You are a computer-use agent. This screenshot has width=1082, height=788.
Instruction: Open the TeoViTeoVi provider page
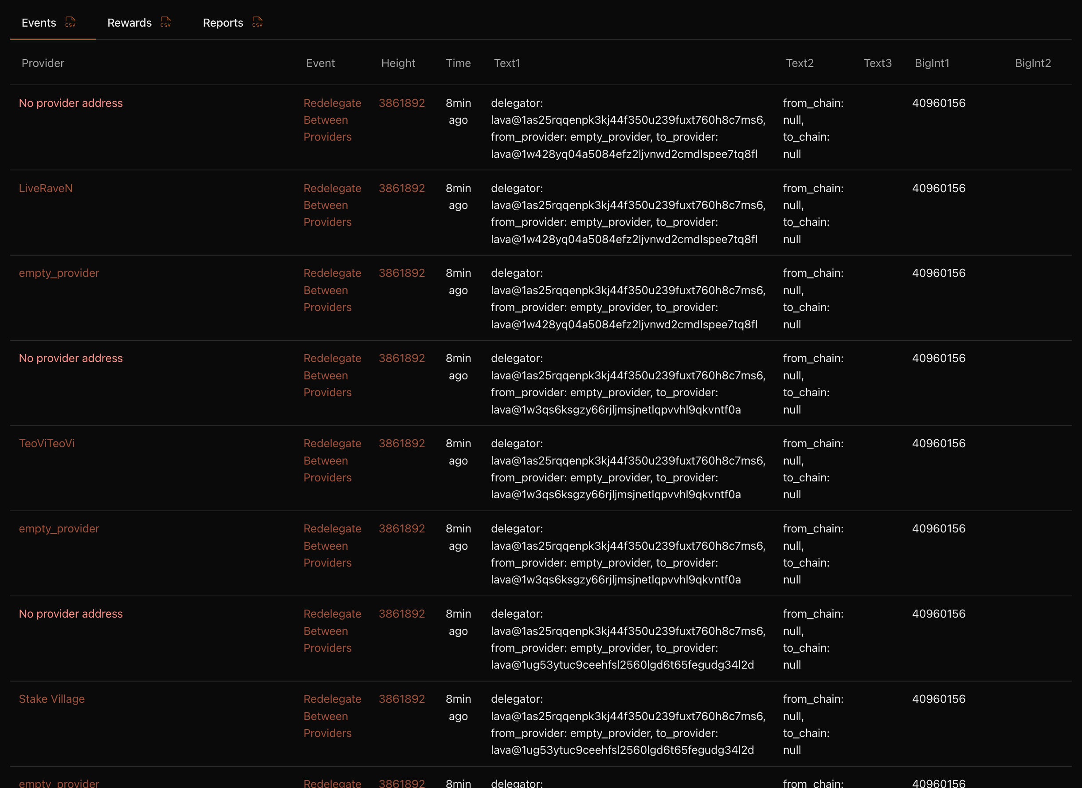tap(47, 443)
